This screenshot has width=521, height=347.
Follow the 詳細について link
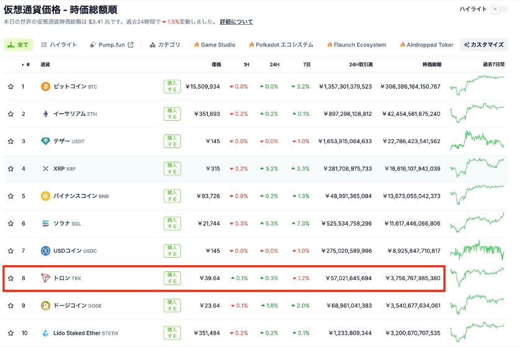236,22
